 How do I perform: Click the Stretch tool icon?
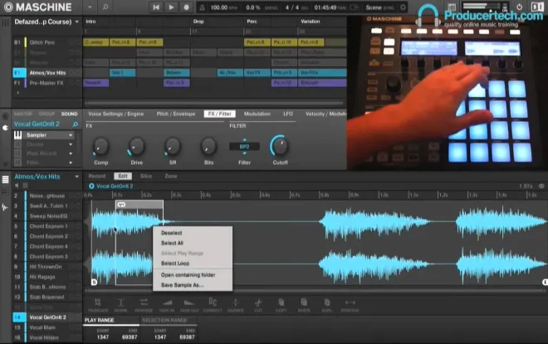(350, 302)
